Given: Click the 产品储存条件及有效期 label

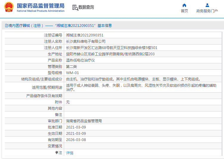Looking at the screenshot, I should pos(44,96).
